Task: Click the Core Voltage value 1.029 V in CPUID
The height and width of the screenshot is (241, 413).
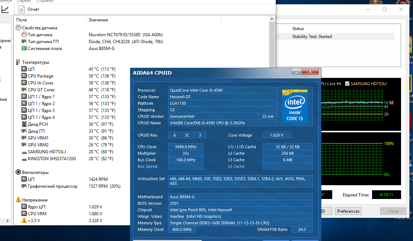Action: [x=276, y=135]
